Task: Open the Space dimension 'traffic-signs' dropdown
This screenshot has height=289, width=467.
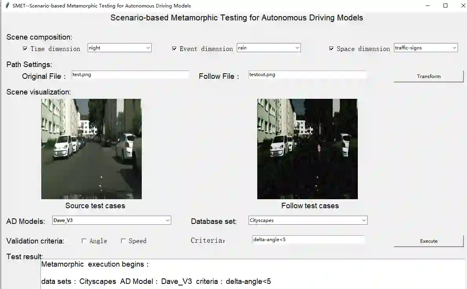Action: 426,48
